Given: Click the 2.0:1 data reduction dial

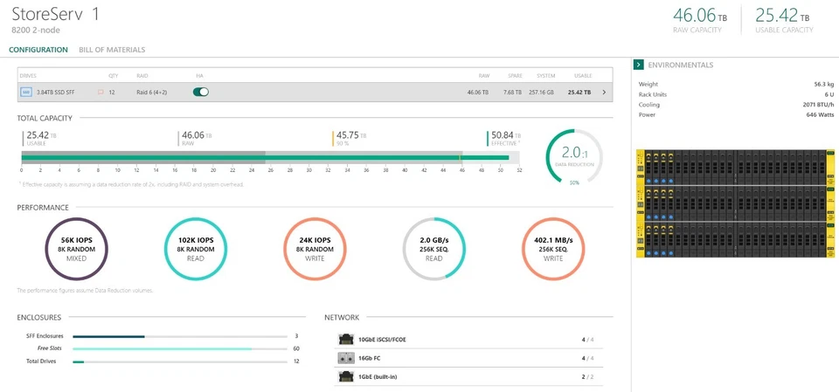Looking at the screenshot, I should tap(574, 157).
